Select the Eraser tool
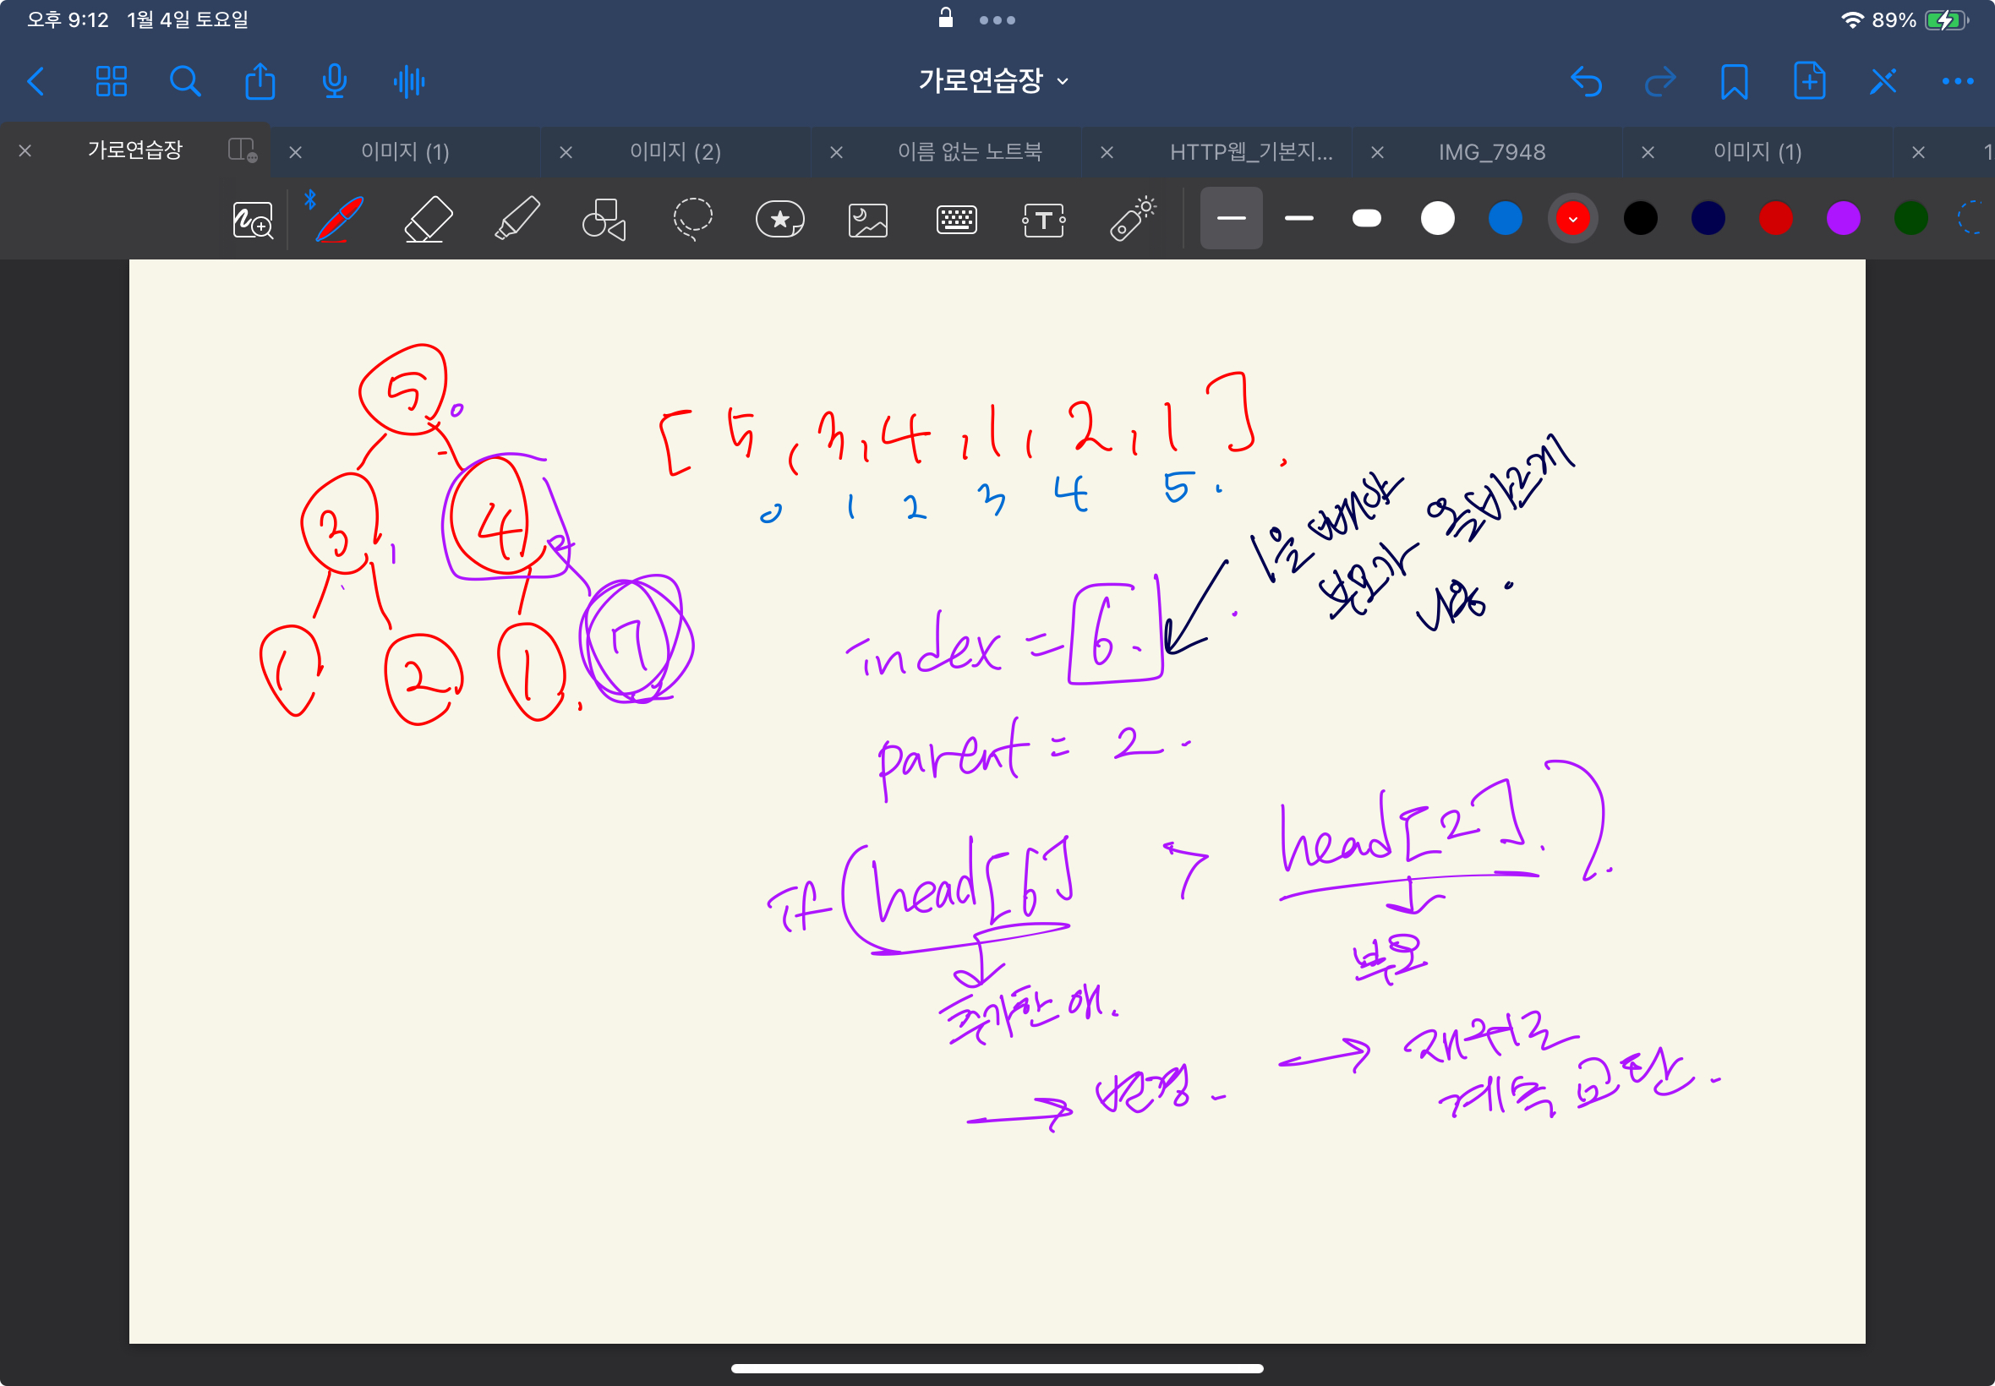 pos(429,219)
